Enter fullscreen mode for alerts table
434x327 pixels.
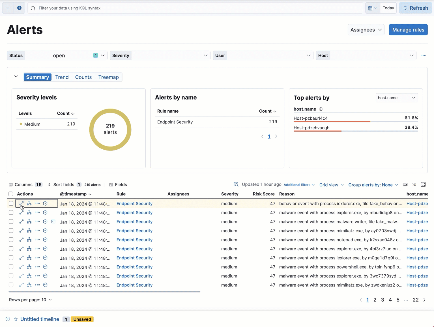coord(423,185)
